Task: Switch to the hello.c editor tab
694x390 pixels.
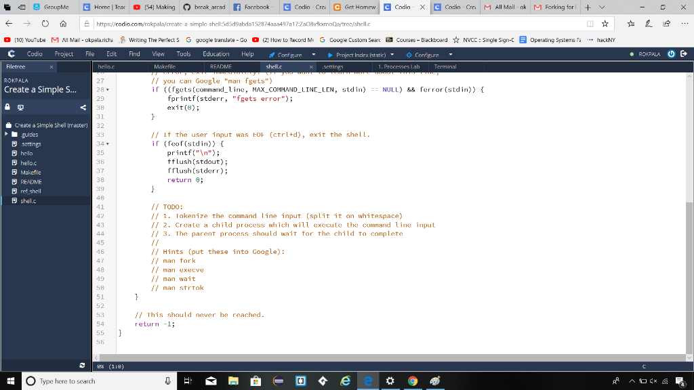Action: (x=106, y=67)
